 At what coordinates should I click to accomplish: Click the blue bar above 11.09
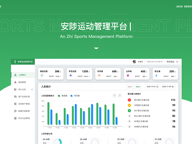(116, 121)
